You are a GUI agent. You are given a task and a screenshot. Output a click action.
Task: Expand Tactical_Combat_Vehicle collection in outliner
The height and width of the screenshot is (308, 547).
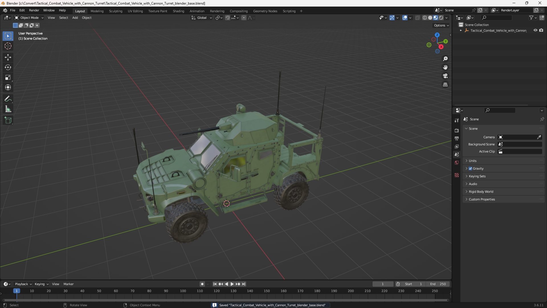pos(461,31)
